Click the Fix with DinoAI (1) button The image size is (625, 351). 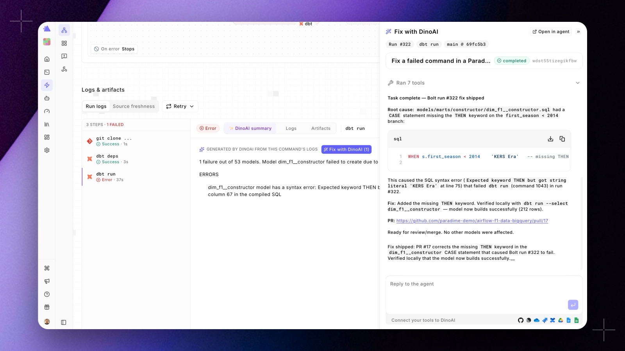point(346,149)
